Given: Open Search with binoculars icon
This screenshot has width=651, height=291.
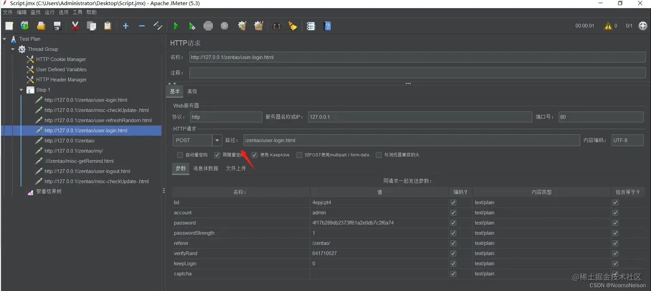Looking at the screenshot, I should [x=276, y=26].
